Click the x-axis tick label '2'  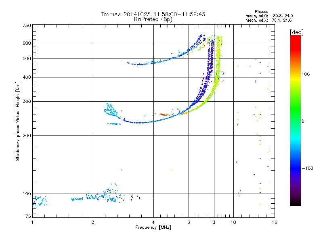pos(93,222)
